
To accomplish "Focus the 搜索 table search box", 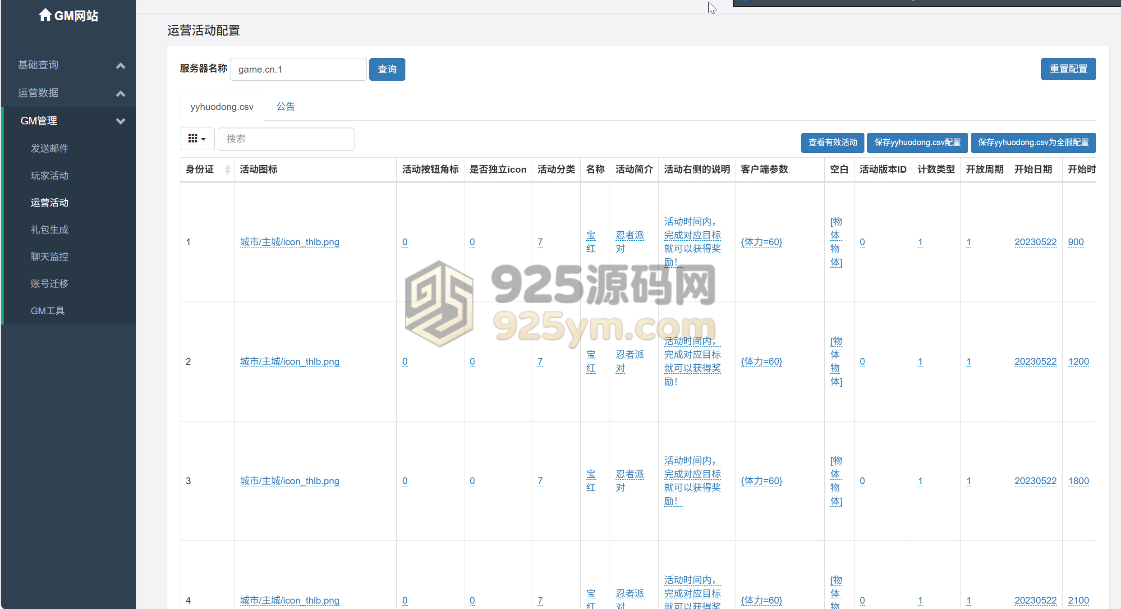I will click(x=286, y=138).
